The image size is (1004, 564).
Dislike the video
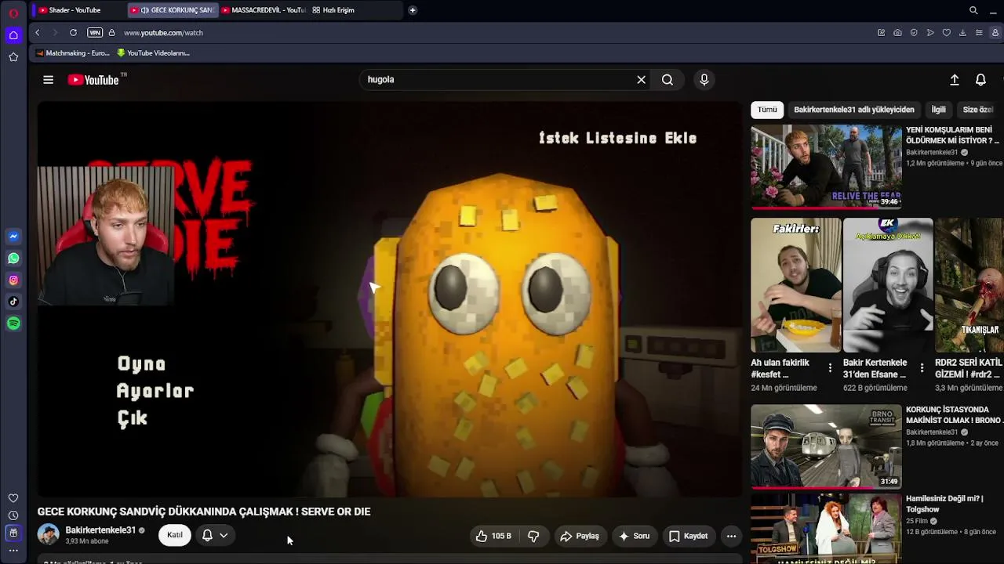533,536
